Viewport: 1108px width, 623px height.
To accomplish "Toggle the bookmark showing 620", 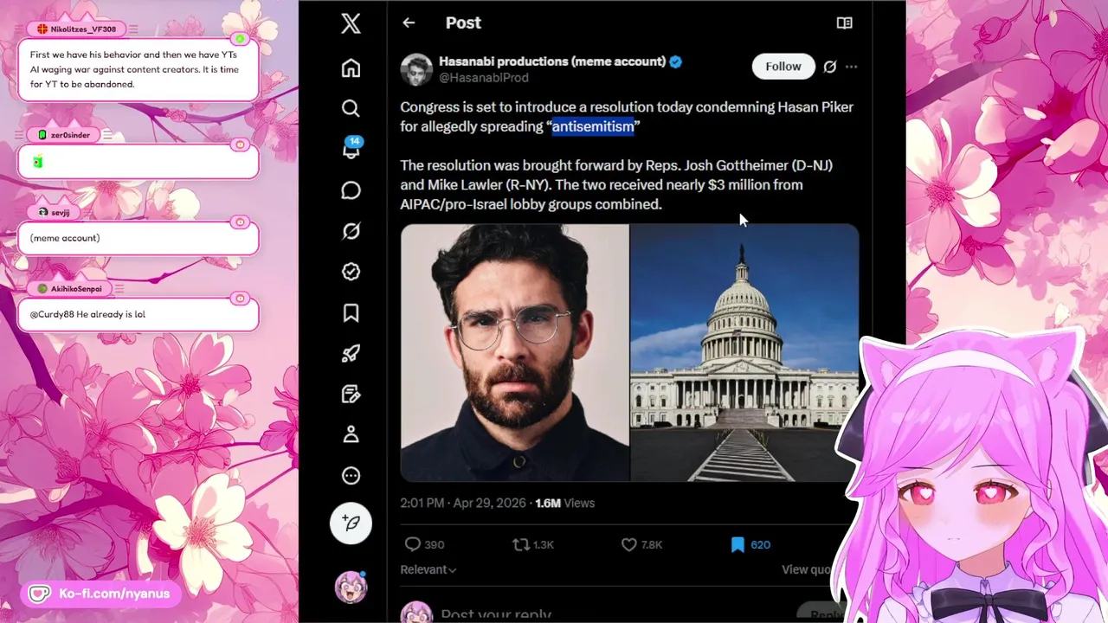I will click(750, 544).
